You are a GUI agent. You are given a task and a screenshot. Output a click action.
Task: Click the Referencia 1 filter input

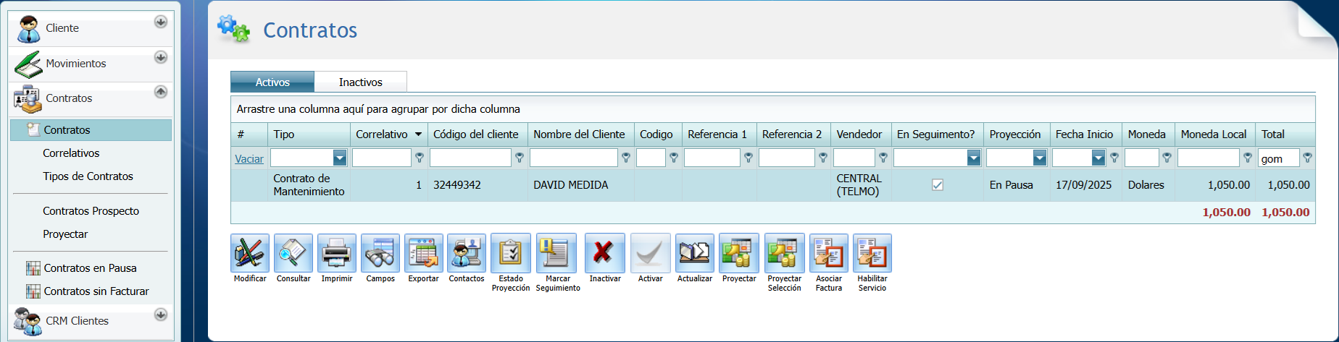(712, 158)
